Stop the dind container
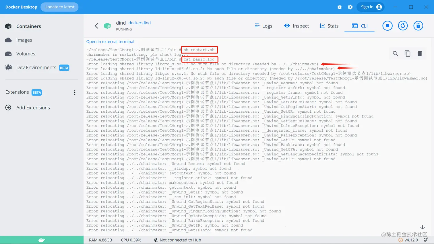434x244 pixels. point(387,26)
